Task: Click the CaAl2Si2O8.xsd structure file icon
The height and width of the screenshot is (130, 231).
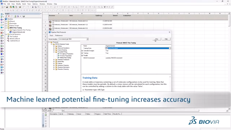Action: [x=8, y=41]
